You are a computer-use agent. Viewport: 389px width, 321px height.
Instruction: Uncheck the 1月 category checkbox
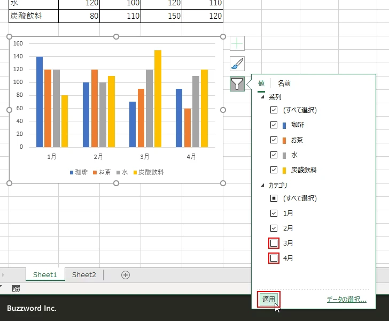pos(274,213)
